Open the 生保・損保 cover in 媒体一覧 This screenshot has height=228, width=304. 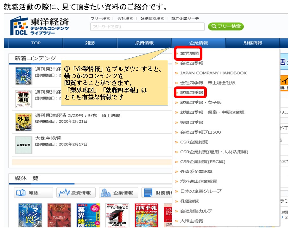pos(117,215)
